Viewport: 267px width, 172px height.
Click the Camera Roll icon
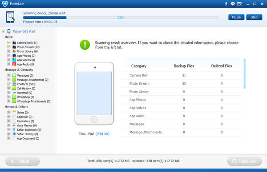(x=14, y=43)
